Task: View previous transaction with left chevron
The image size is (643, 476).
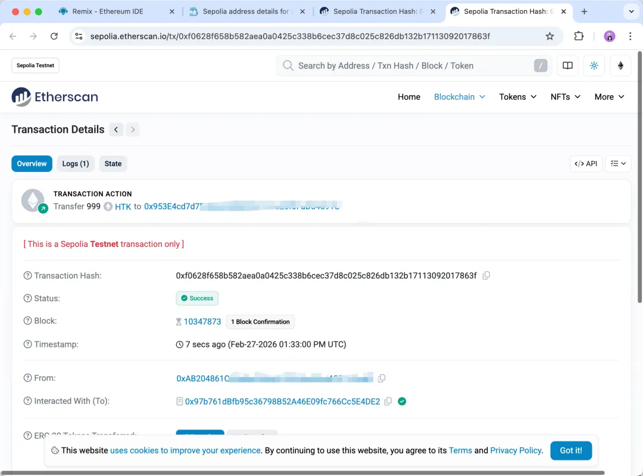Action: pos(116,130)
